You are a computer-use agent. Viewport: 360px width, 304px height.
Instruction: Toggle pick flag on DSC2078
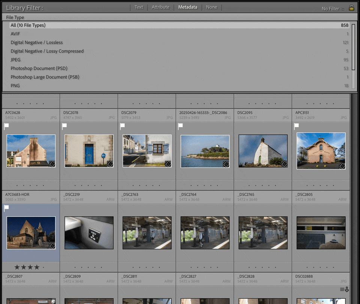coord(64,126)
